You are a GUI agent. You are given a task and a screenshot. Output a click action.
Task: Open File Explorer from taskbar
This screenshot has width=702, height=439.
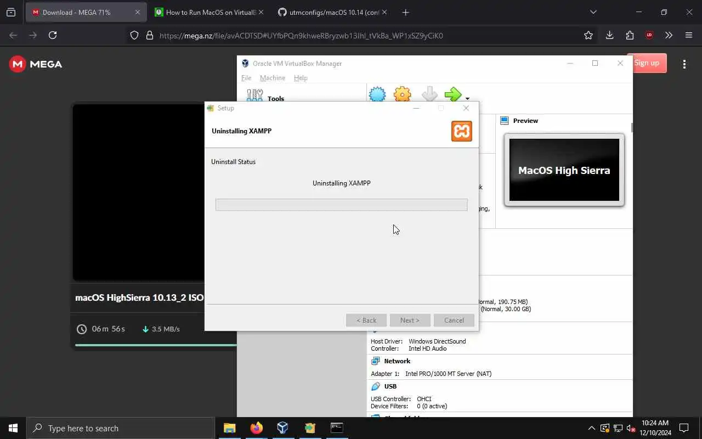tap(230, 428)
